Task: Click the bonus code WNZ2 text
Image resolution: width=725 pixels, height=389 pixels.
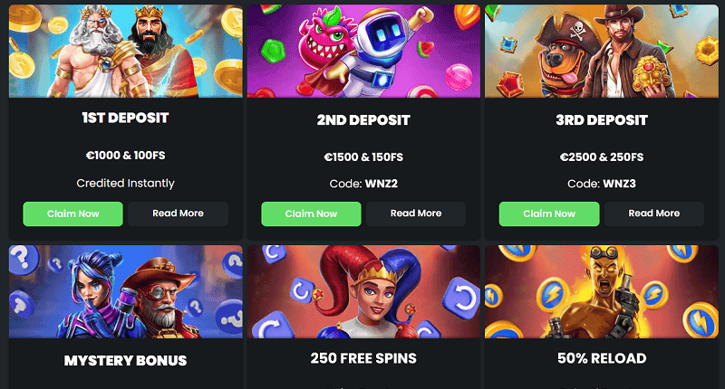Action: 382,184
